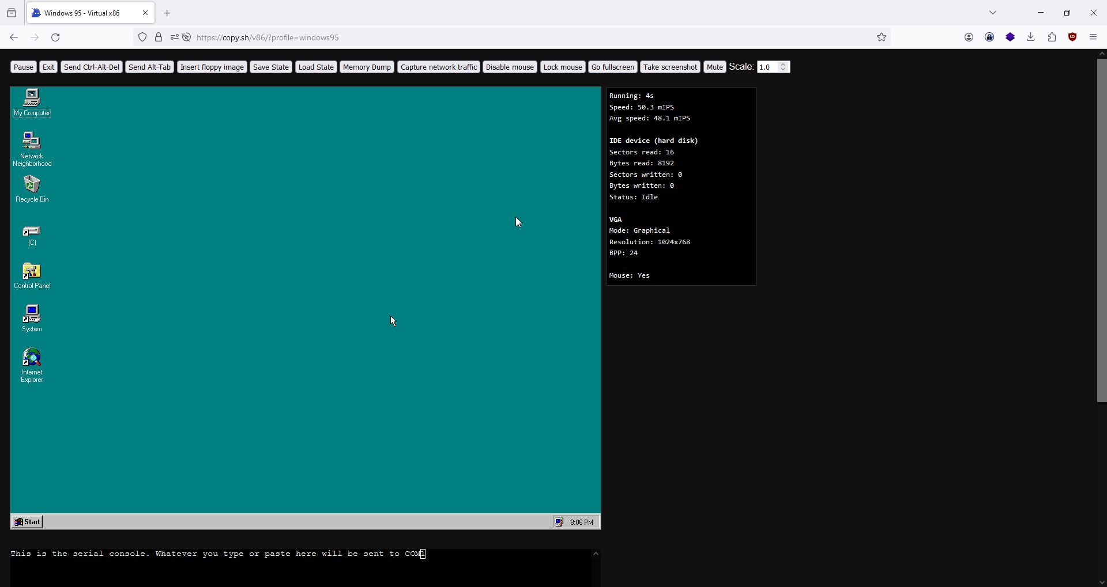1107x587 pixels.
Task: Select the System desktop shortcut icon
Action: click(32, 319)
